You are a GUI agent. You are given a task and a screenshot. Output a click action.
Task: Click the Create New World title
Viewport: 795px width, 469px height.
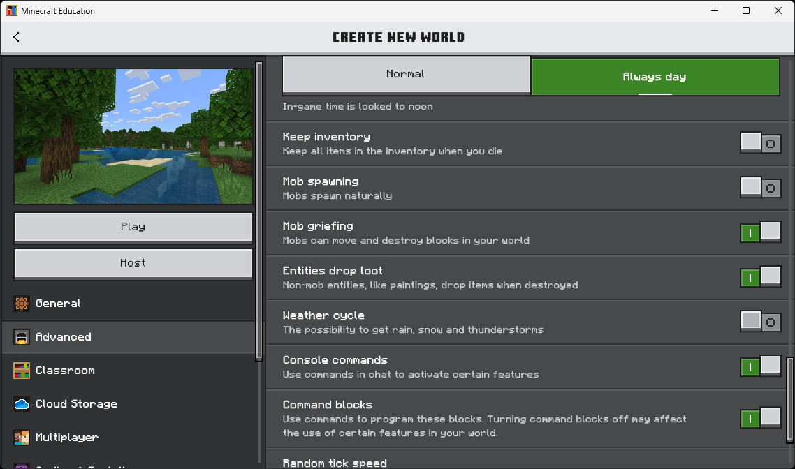[398, 37]
